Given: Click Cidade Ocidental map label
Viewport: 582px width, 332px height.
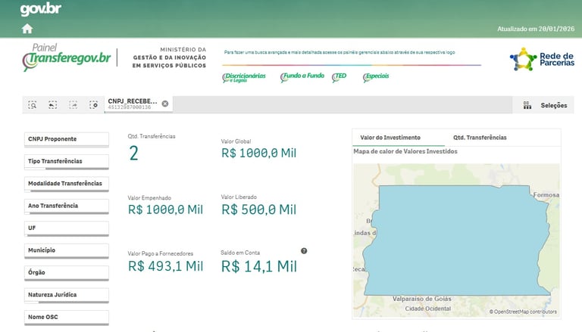Looking at the screenshot, I should coord(428,309).
